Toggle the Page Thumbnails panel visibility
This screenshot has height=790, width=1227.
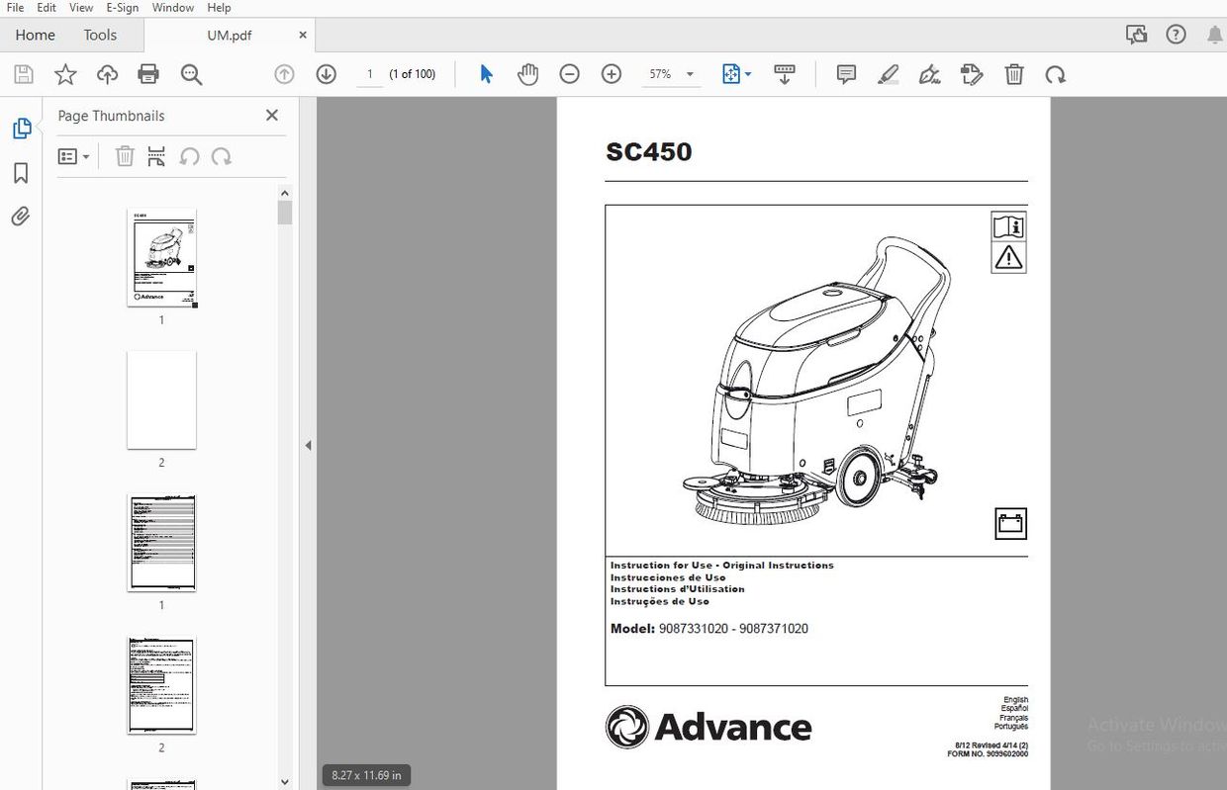point(23,128)
